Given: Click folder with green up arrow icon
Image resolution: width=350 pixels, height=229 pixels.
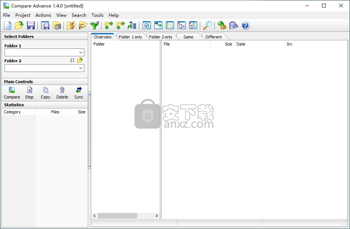Looking at the screenshot, I should point(121,25).
